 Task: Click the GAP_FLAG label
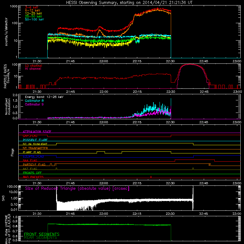[x=30, y=136]
